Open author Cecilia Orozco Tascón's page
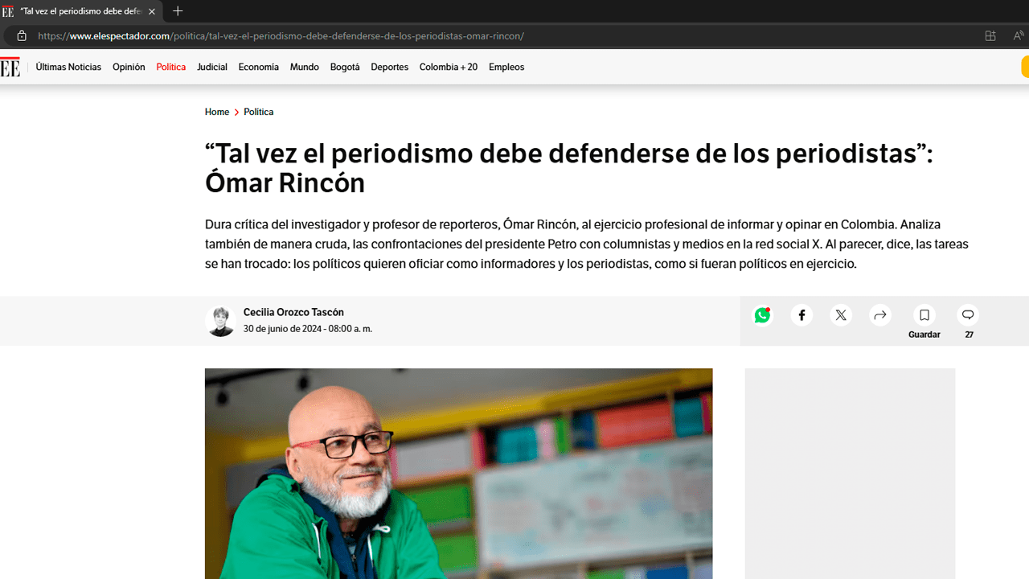The width and height of the screenshot is (1029, 579). coord(293,312)
